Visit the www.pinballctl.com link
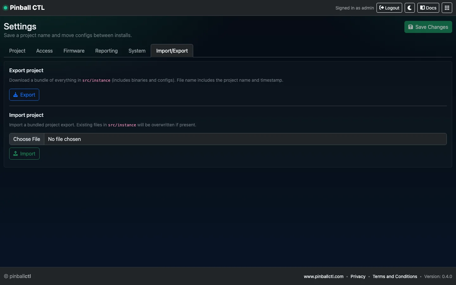The width and height of the screenshot is (456, 285). [x=323, y=276]
